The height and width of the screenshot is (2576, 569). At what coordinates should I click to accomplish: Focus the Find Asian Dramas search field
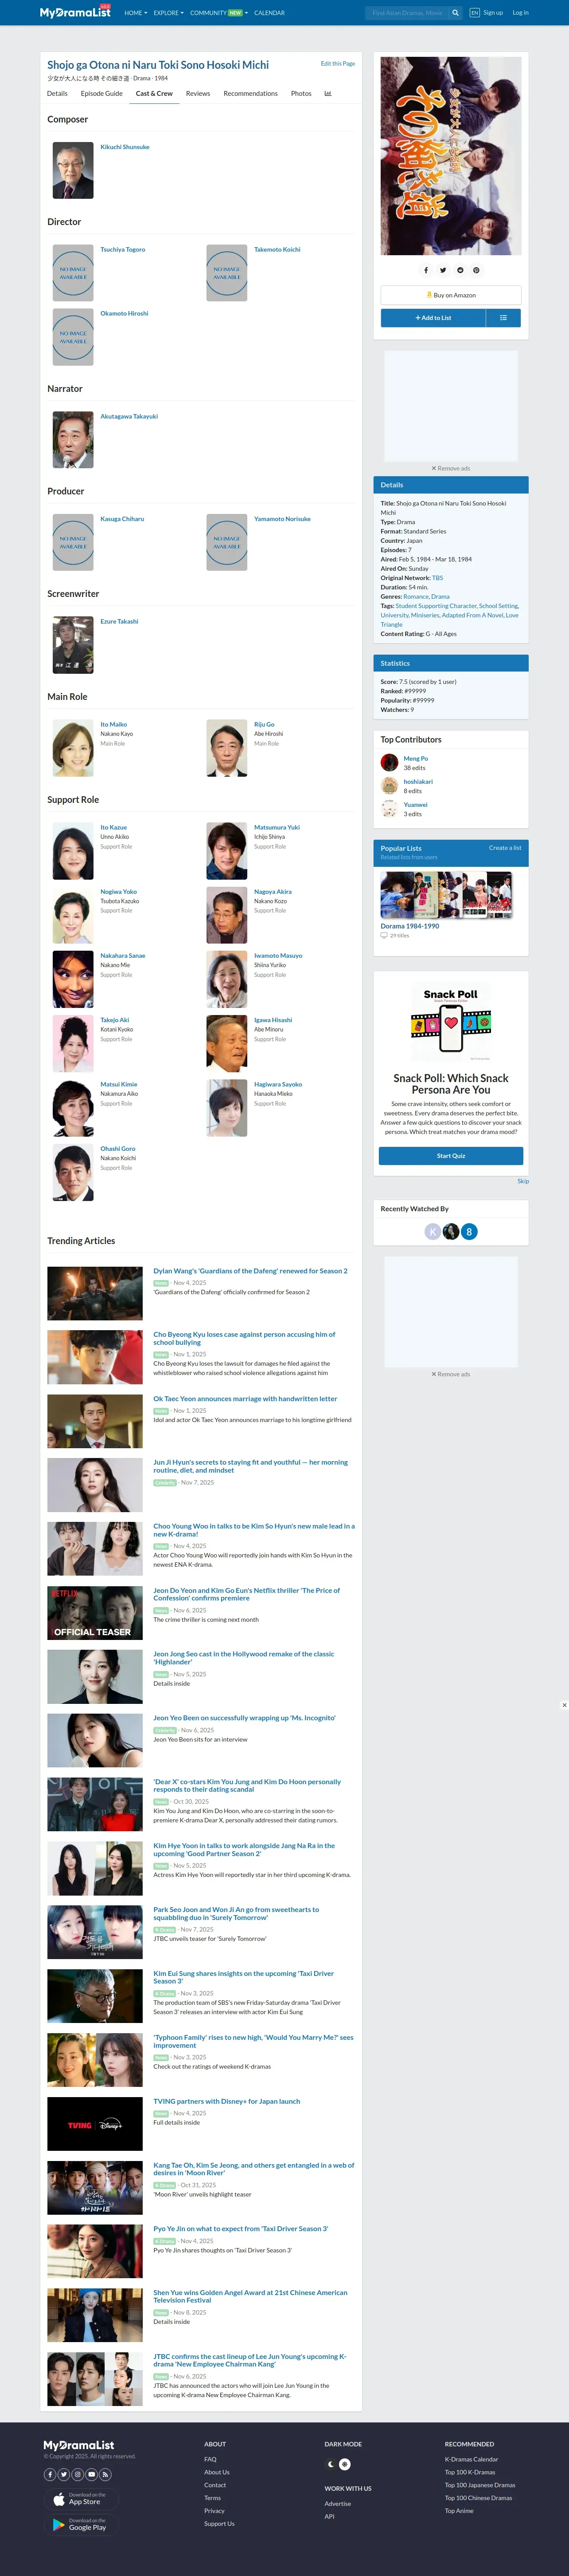407,13
